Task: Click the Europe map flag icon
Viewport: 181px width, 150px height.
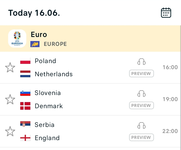Action: [35, 44]
